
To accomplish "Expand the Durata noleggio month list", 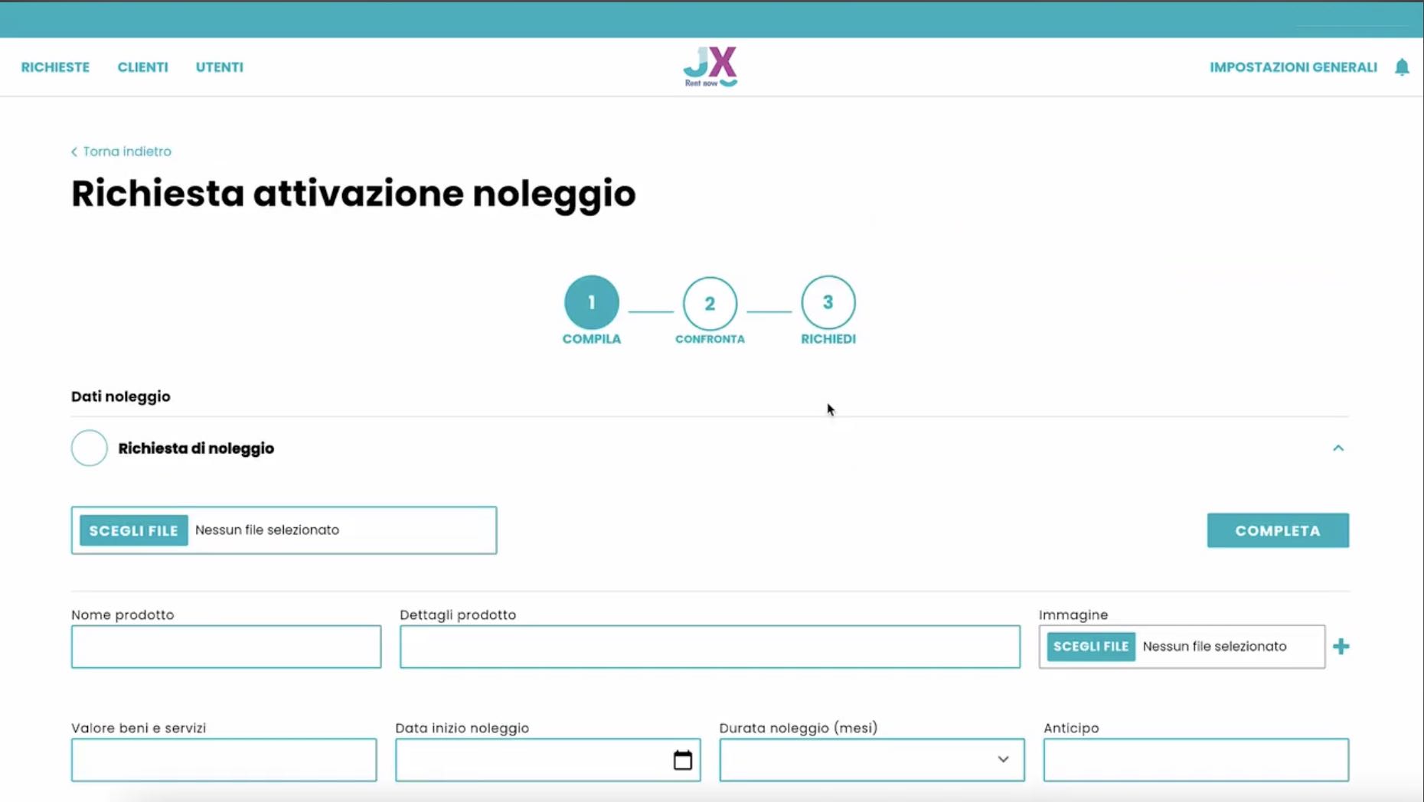I will click(1003, 760).
